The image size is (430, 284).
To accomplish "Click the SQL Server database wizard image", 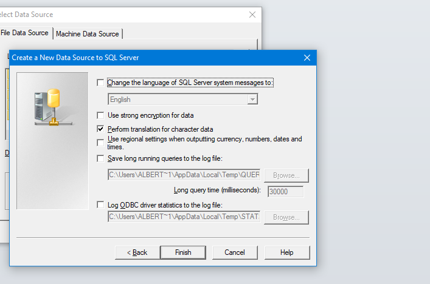I will click(x=52, y=141).
